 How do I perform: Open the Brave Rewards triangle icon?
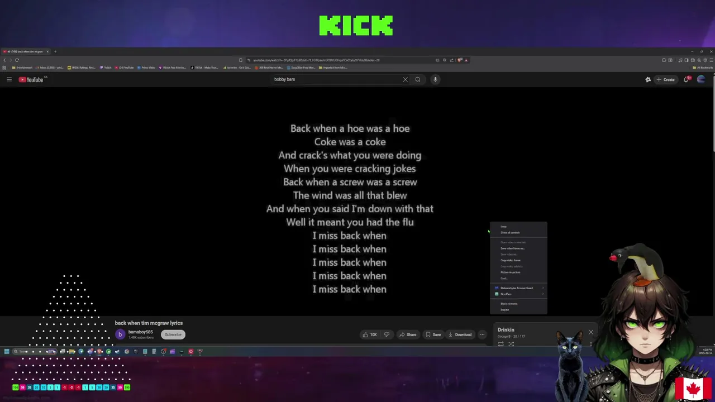click(x=466, y=60)
